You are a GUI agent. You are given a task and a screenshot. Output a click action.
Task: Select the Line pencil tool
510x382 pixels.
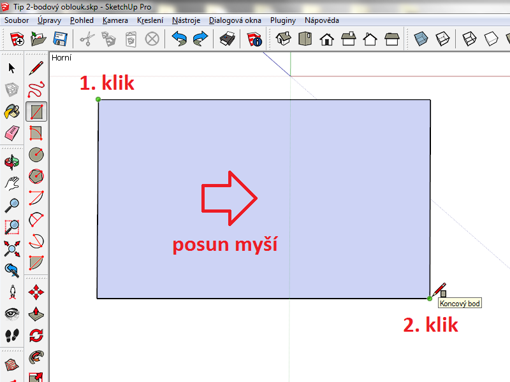pos(37,68)
